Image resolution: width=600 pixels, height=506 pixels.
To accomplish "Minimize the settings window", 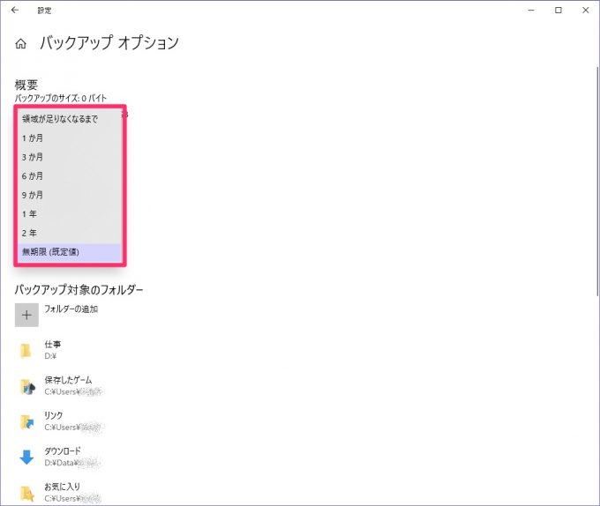I will click(x=531, y=11).
